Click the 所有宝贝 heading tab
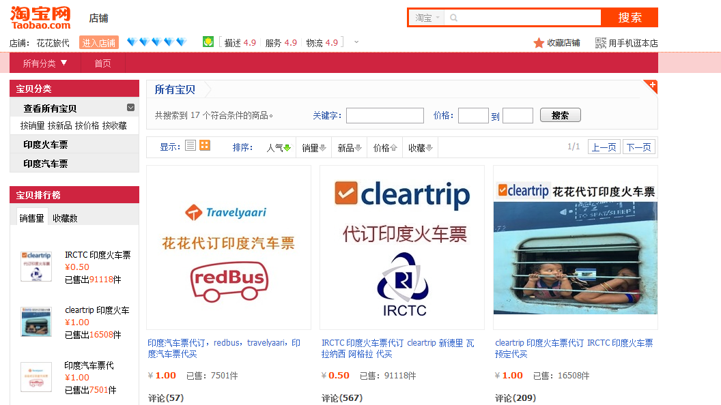721x405 pixels. click(x=175, y=89)
